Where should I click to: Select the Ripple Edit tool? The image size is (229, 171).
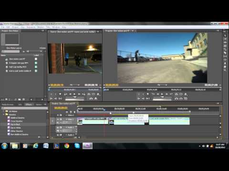[x=225, y=42]
